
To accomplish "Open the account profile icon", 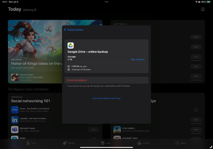I will tap(203, 9).
